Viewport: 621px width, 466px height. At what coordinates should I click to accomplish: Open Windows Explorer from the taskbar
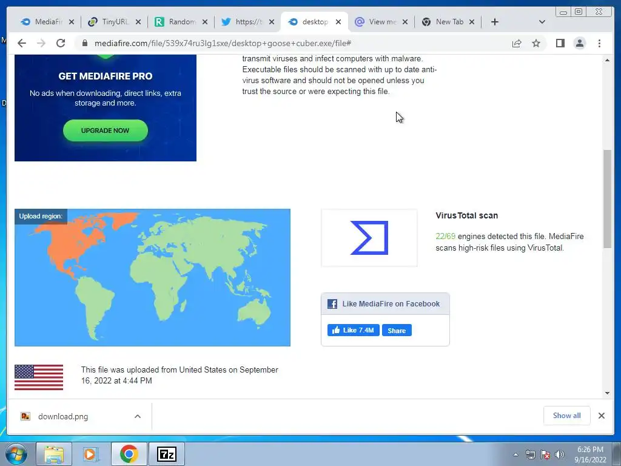[x=54, y=454]
